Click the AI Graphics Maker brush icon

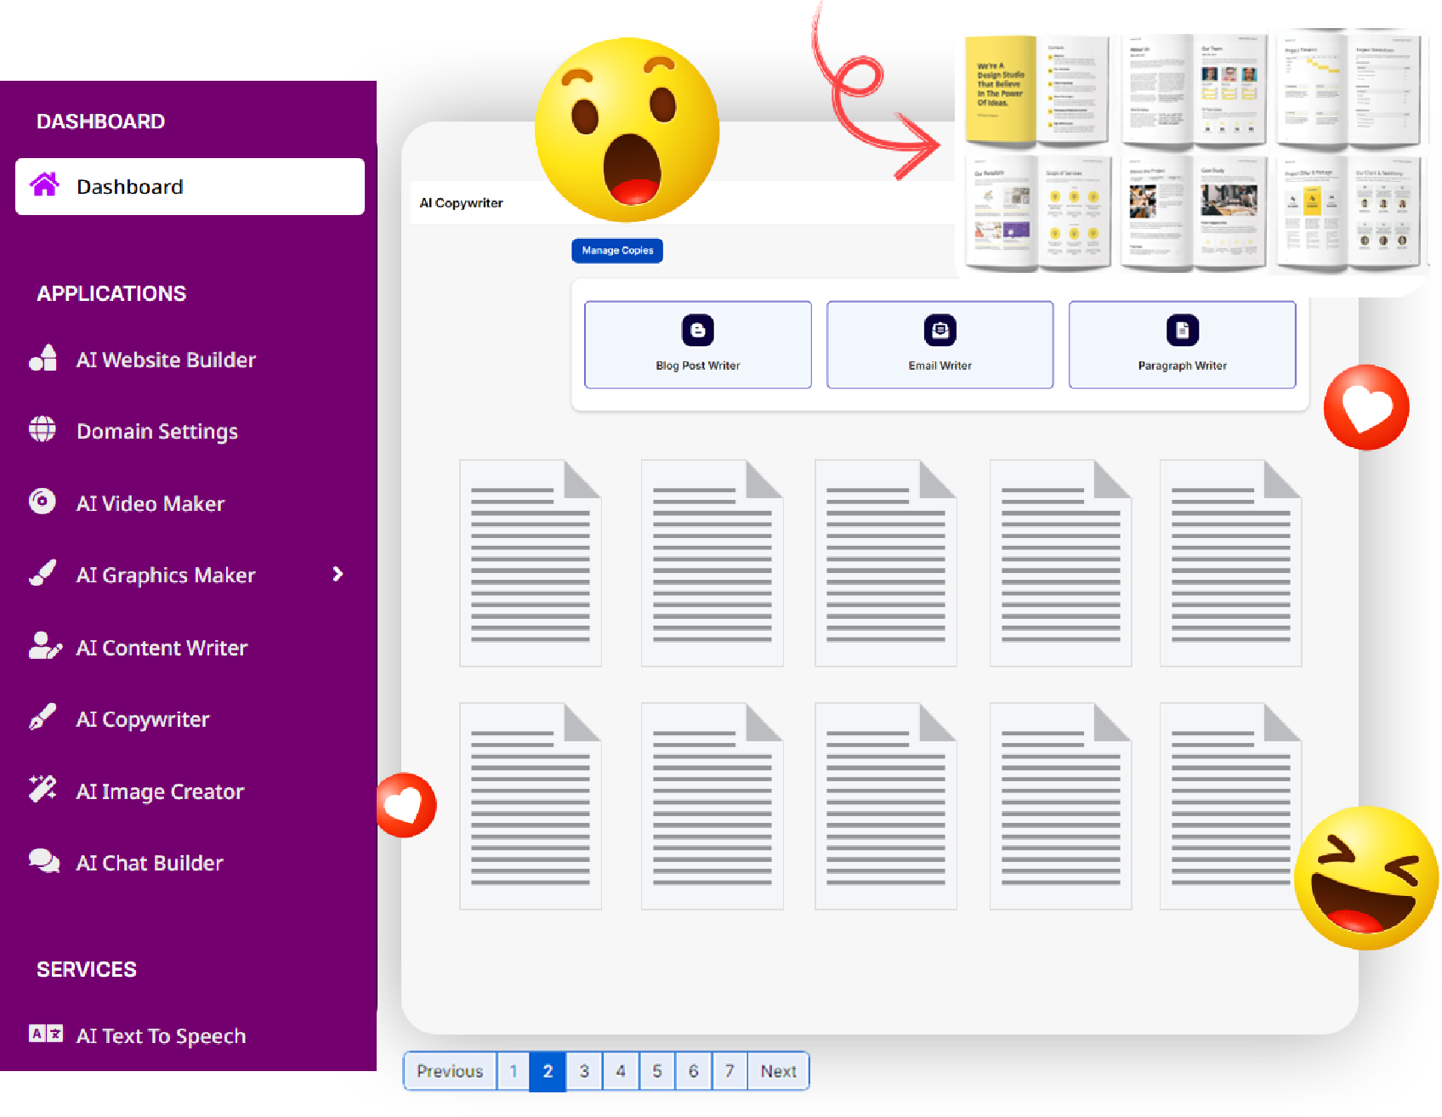pyautogui.click(x=43, y=574)
